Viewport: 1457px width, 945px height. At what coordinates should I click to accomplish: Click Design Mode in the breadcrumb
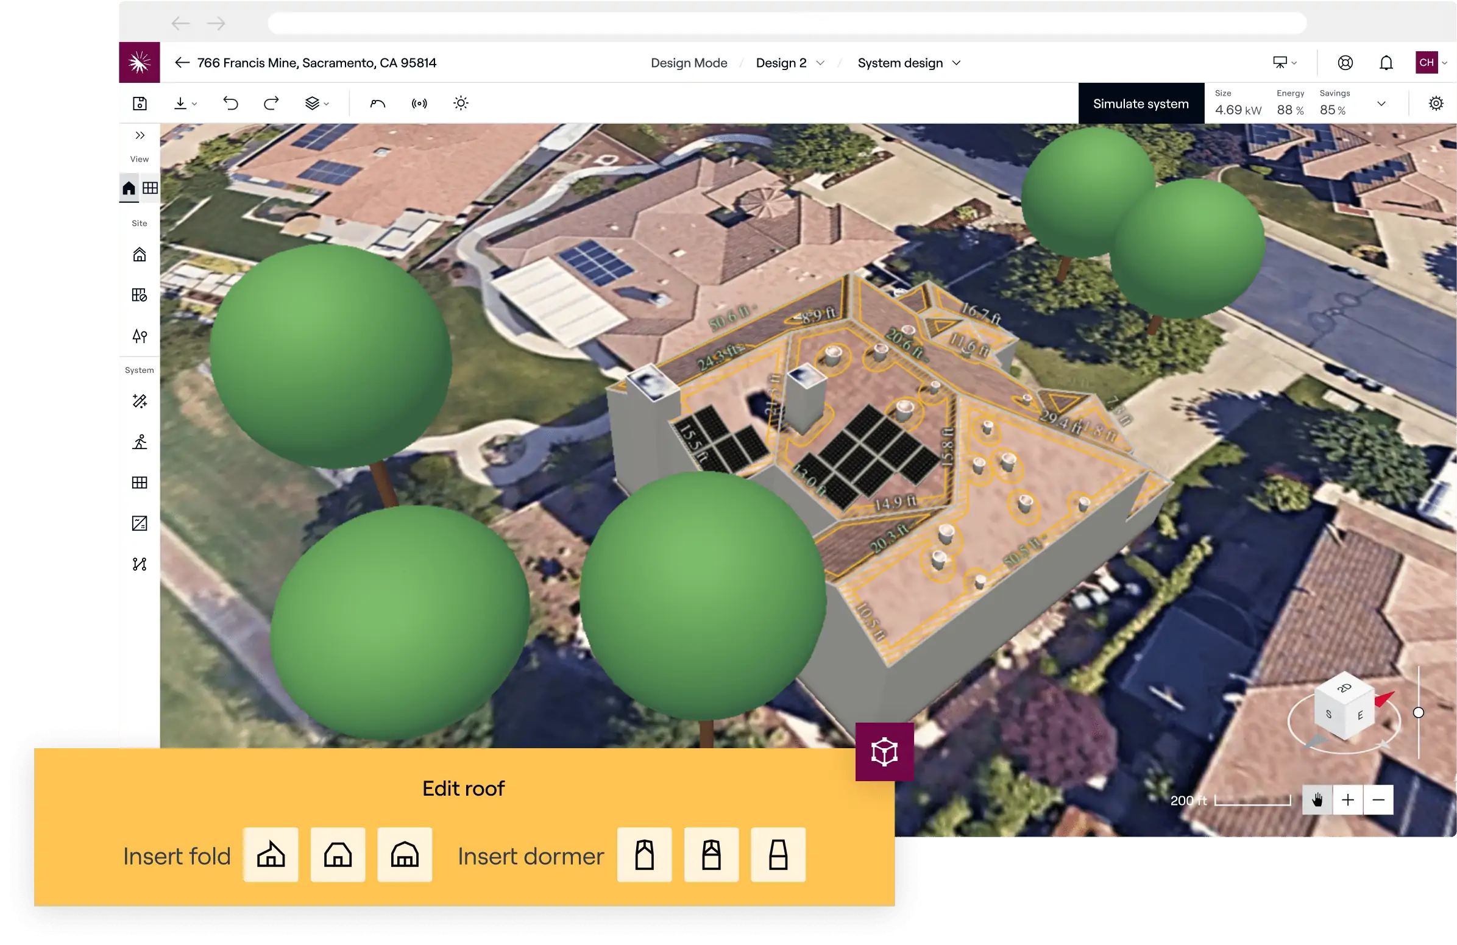(689, 62)
